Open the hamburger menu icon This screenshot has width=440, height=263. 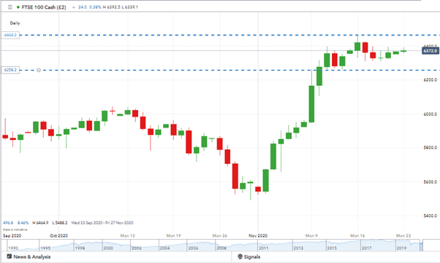click(10, 7)
